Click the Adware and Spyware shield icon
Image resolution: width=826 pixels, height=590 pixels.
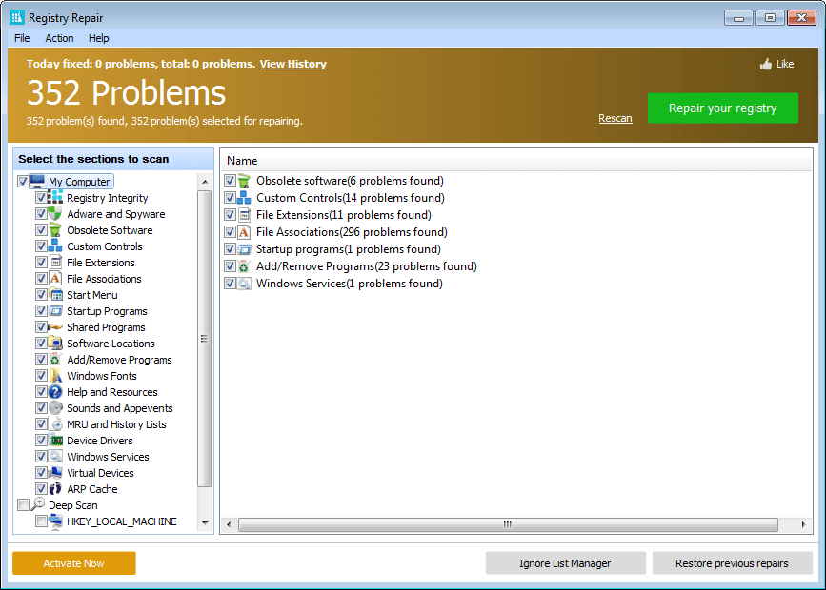click(x=55, y=214)
